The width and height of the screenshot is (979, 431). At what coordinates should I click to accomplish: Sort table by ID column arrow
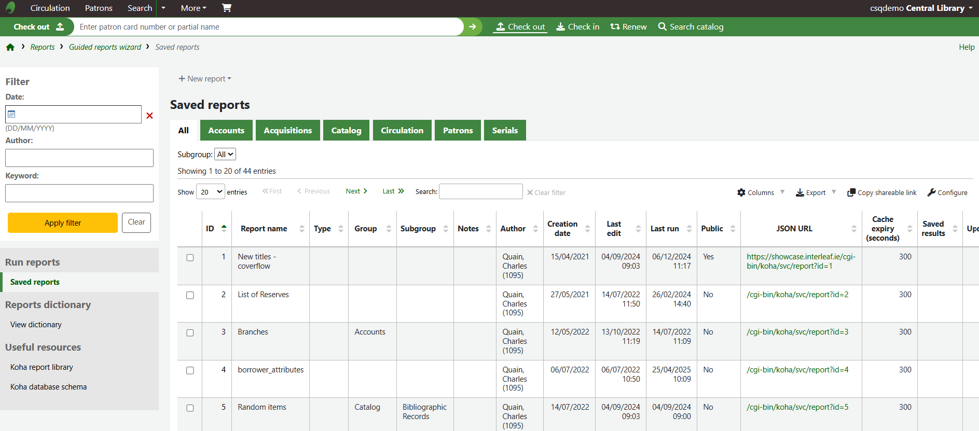(224, 228)
